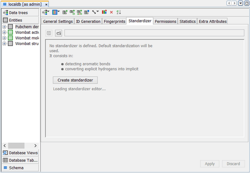The width and height of the screenshot is (250, 173).
Task: Click the open folder icon in Standardizer
Action: pyautogui.click(x=59, y=33)
